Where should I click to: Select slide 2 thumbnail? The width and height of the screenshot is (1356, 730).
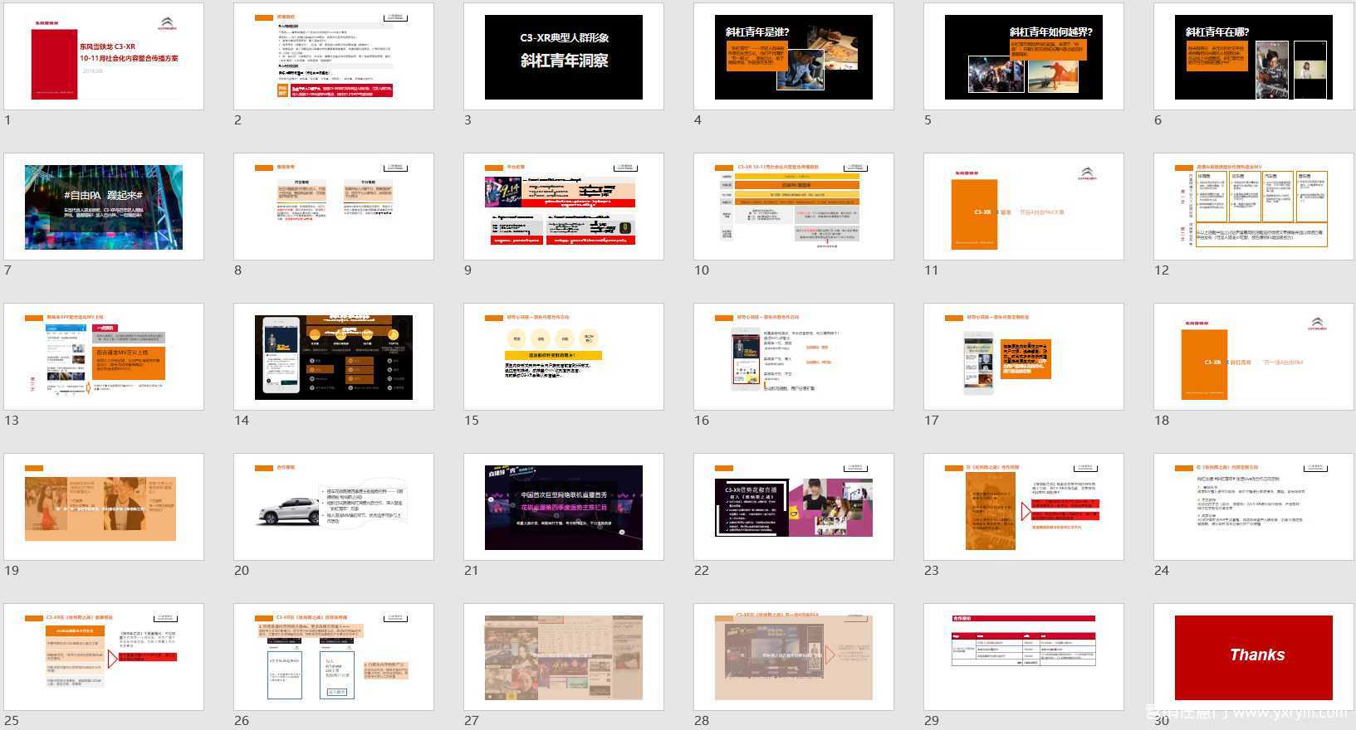(x=334, y=56)
